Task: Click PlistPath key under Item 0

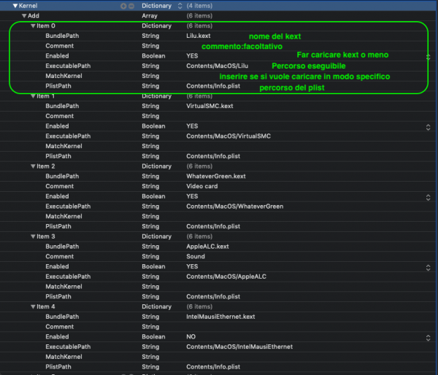Action: (58, 86)
